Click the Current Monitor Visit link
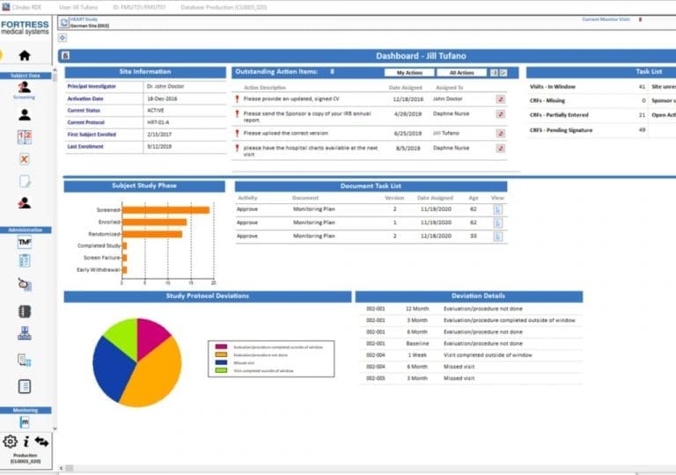 606,18
